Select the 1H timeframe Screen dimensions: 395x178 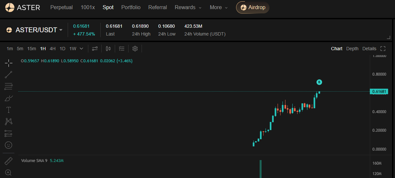pos(43,49)
